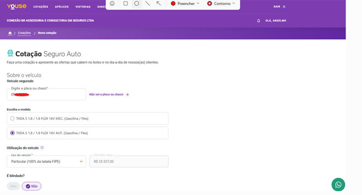
Task: Select the arrow drawing tool
Action: tap(159, 4)
